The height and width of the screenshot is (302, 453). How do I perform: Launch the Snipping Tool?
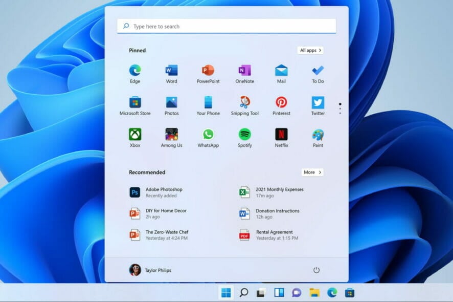[244, 103]
